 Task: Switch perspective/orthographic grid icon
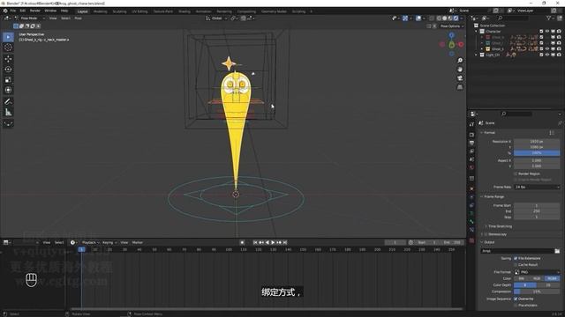point(460,87)
